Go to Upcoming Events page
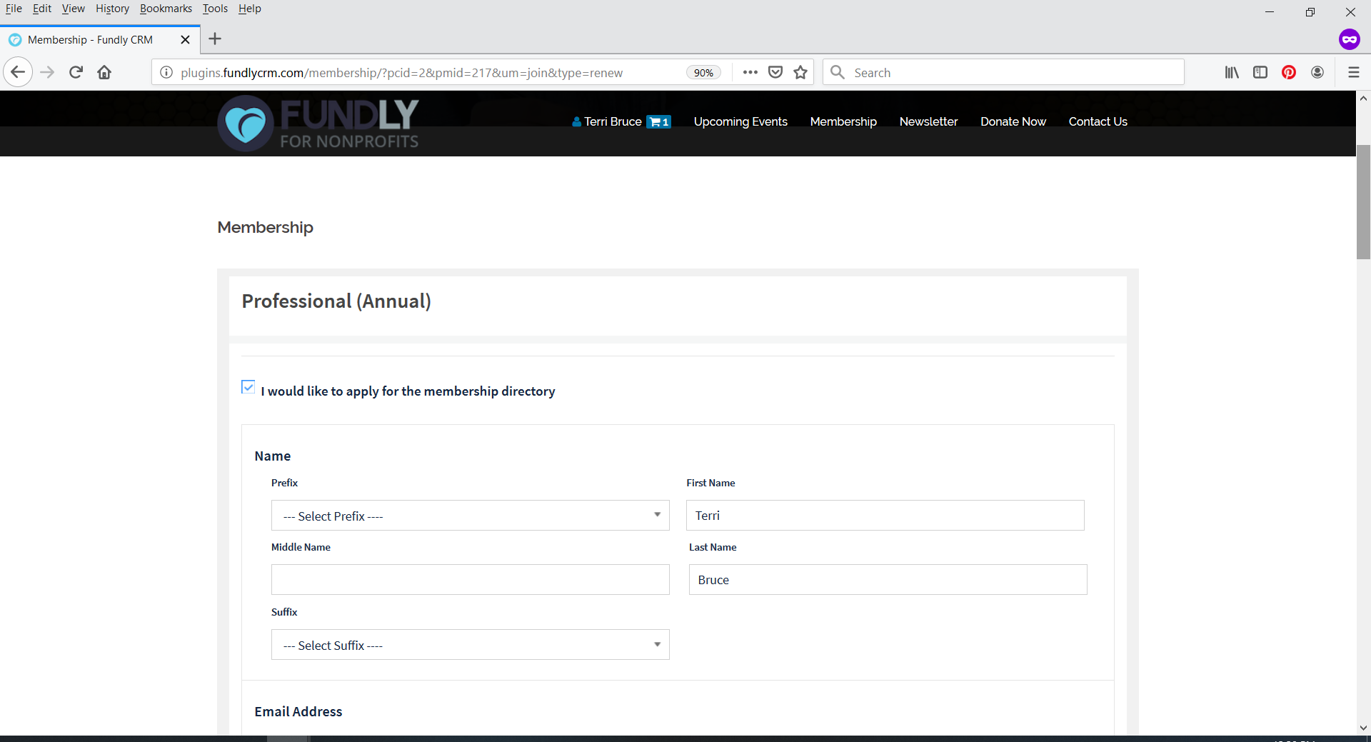The image size is (1371, 742). [740, 122]
